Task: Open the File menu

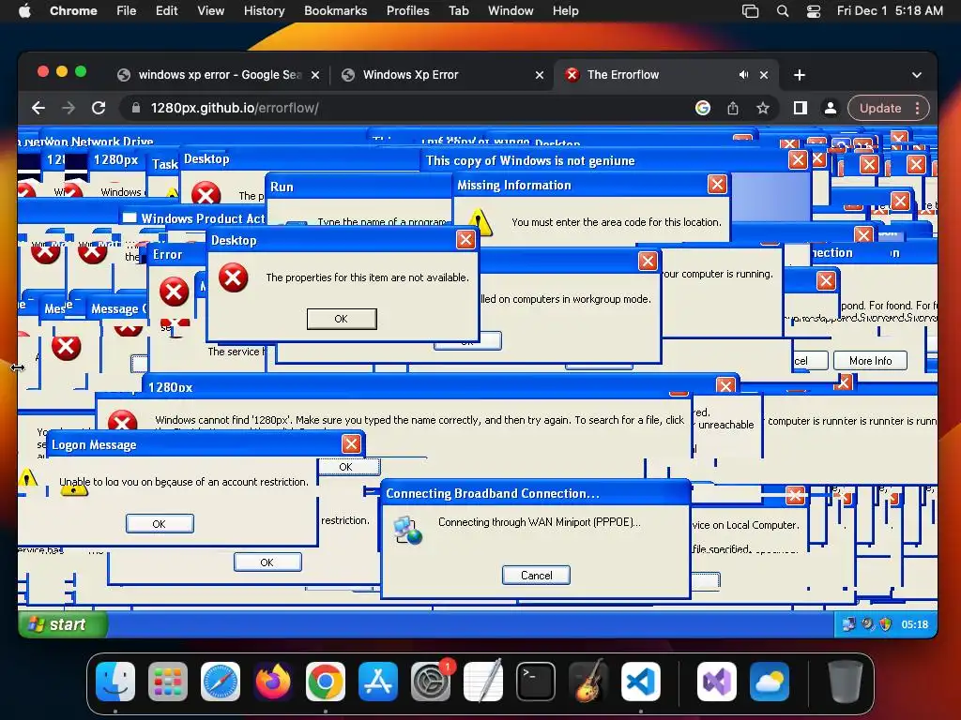Action: click(x=127, y=11)
